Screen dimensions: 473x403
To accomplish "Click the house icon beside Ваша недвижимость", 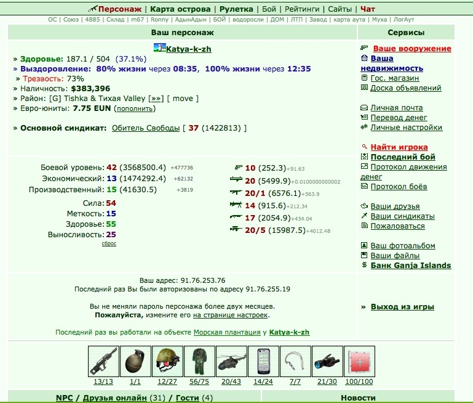I will click(364, 58).
